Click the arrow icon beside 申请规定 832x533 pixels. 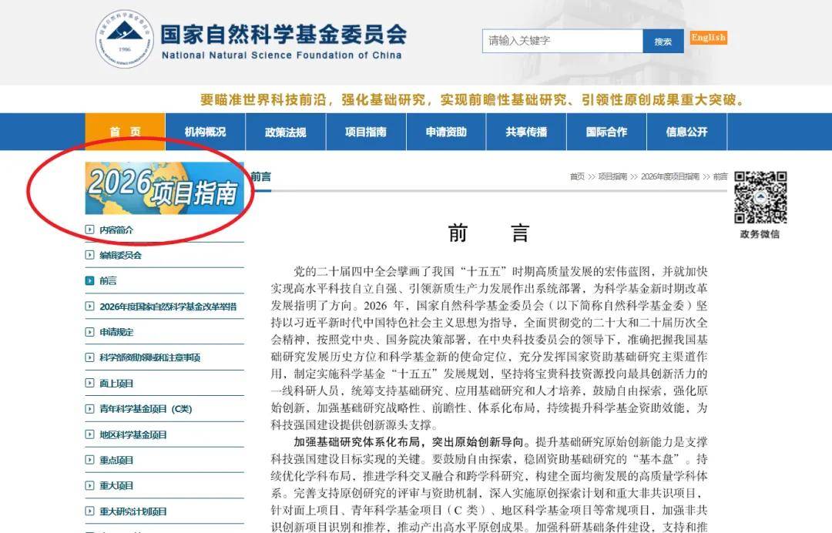(x=90, y=332)
